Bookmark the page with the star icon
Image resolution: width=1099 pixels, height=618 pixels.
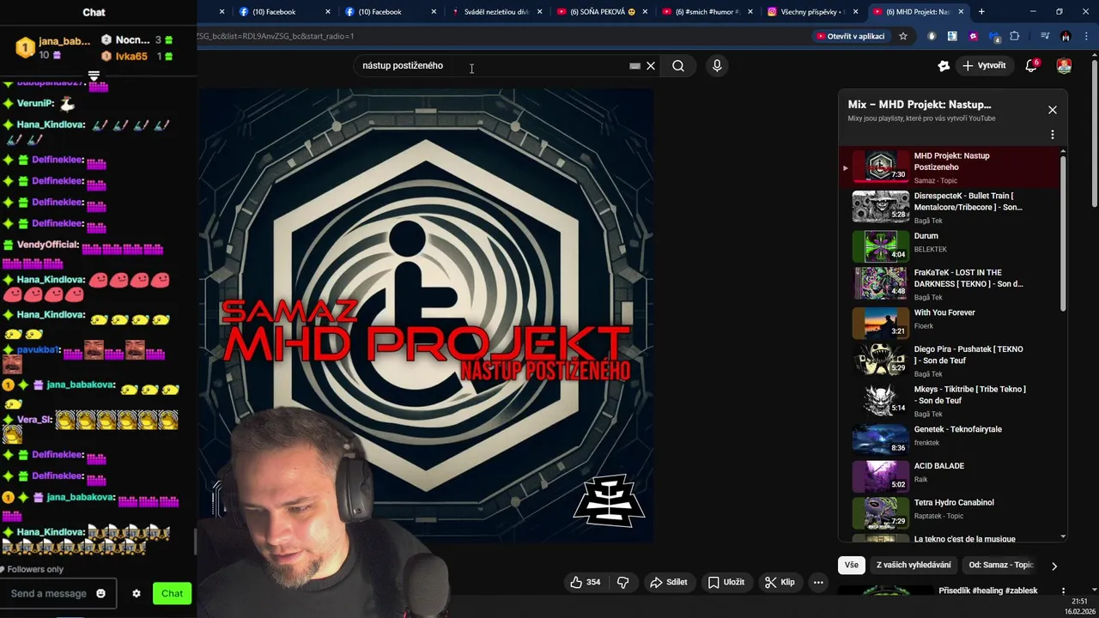pos(903,36)
